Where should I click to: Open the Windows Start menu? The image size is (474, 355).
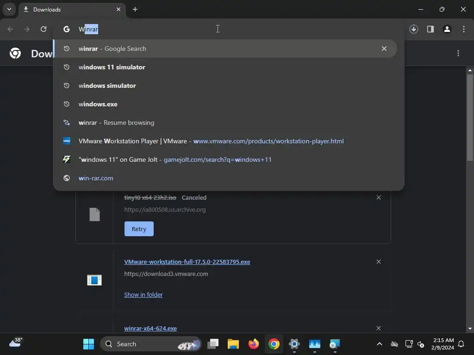(88, 344)
